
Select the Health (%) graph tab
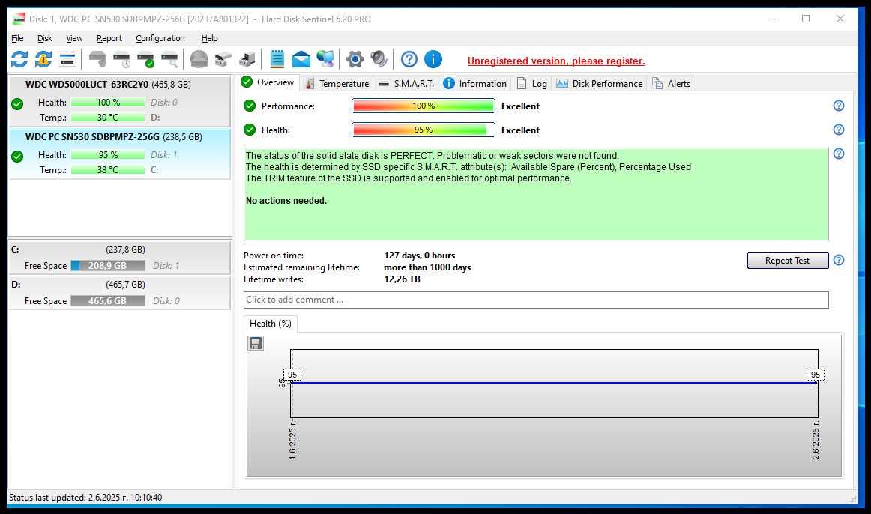tap(271, 324)
